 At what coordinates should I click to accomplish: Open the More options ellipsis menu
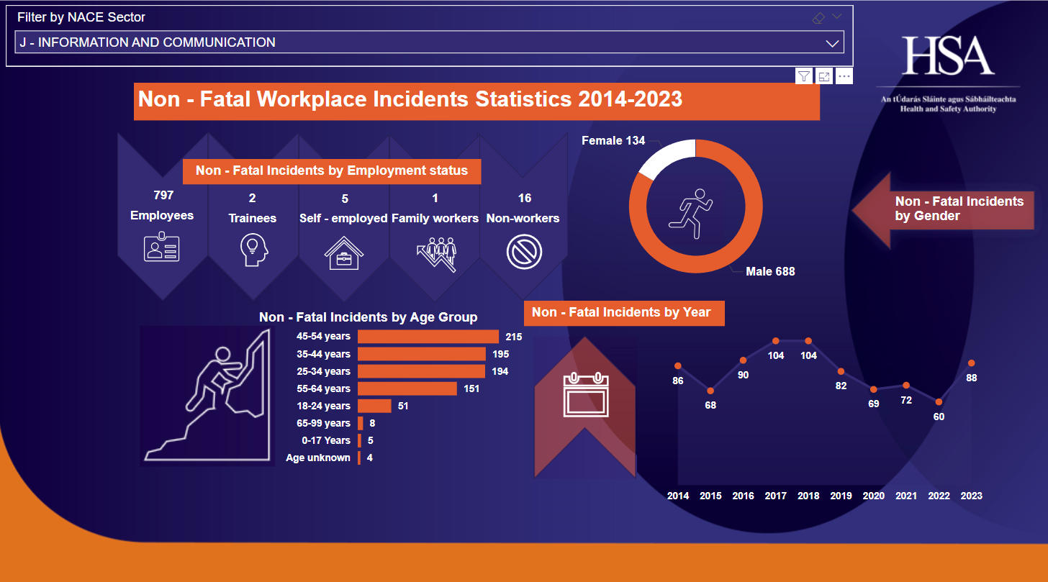pyautogui.click(x=844, y=76)
